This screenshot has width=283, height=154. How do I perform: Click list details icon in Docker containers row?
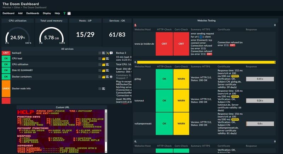click(108, 77)
